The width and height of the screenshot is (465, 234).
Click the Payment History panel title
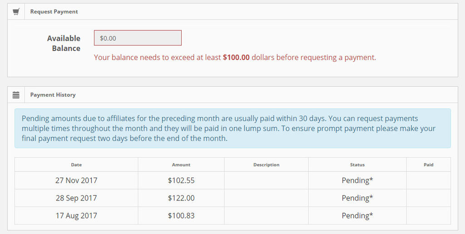tap(53, 95)
